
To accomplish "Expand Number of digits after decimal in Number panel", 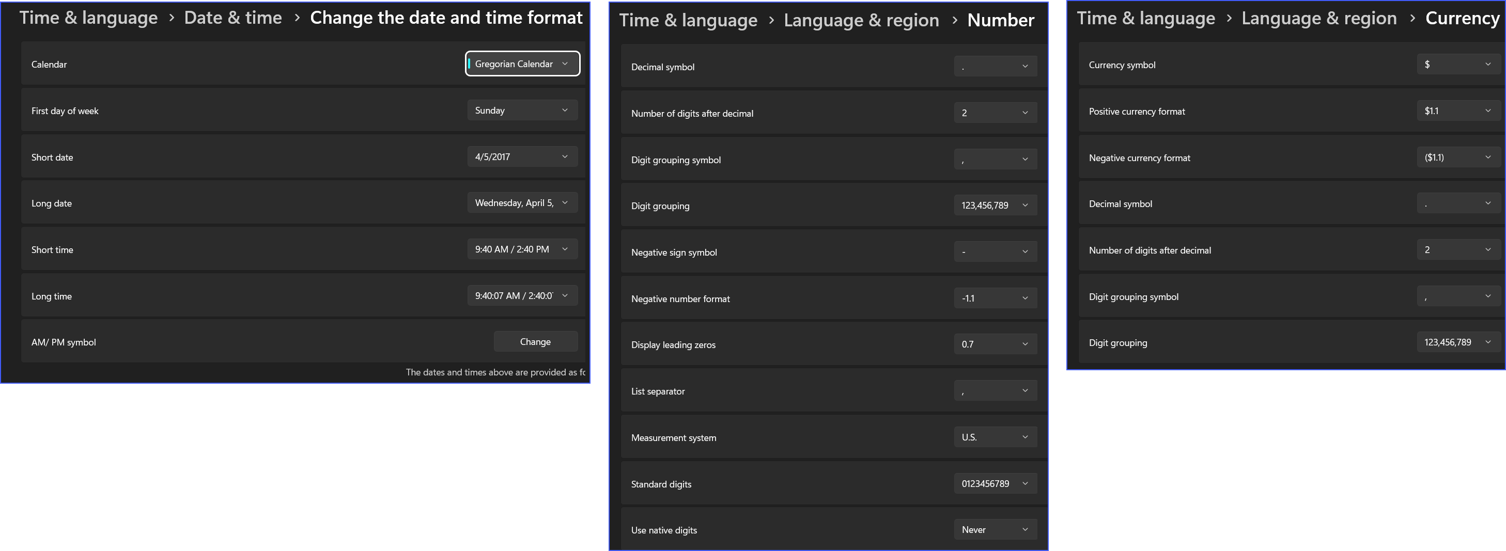I will [x=995, y=113].
